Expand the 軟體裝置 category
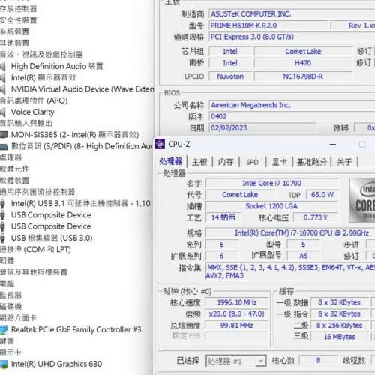 (x=14, y=181)
